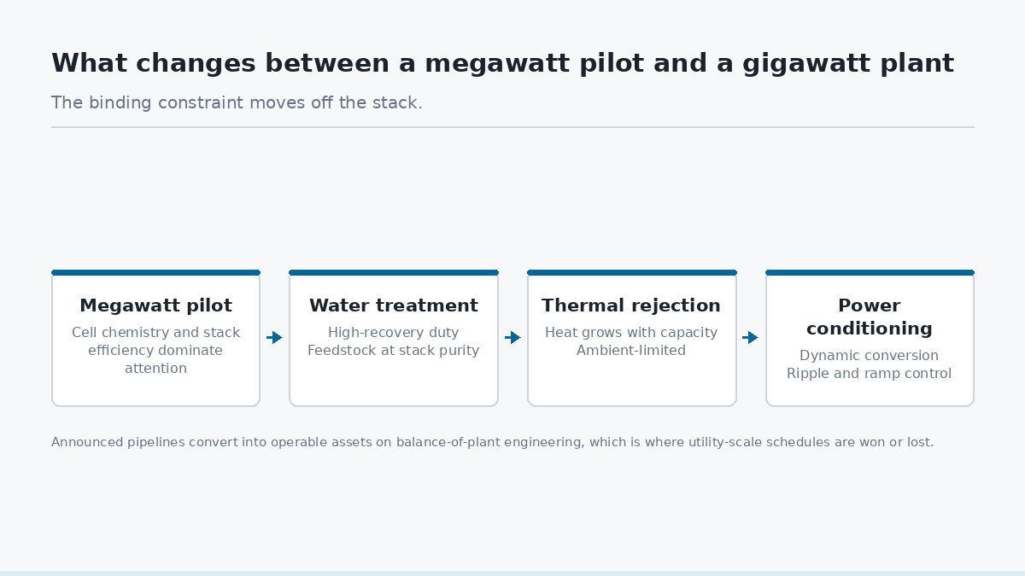Click the 'Ambient-limited' text
This screenshot has width=1025, height=576.
pyautogui.click(x=631, y=351)
